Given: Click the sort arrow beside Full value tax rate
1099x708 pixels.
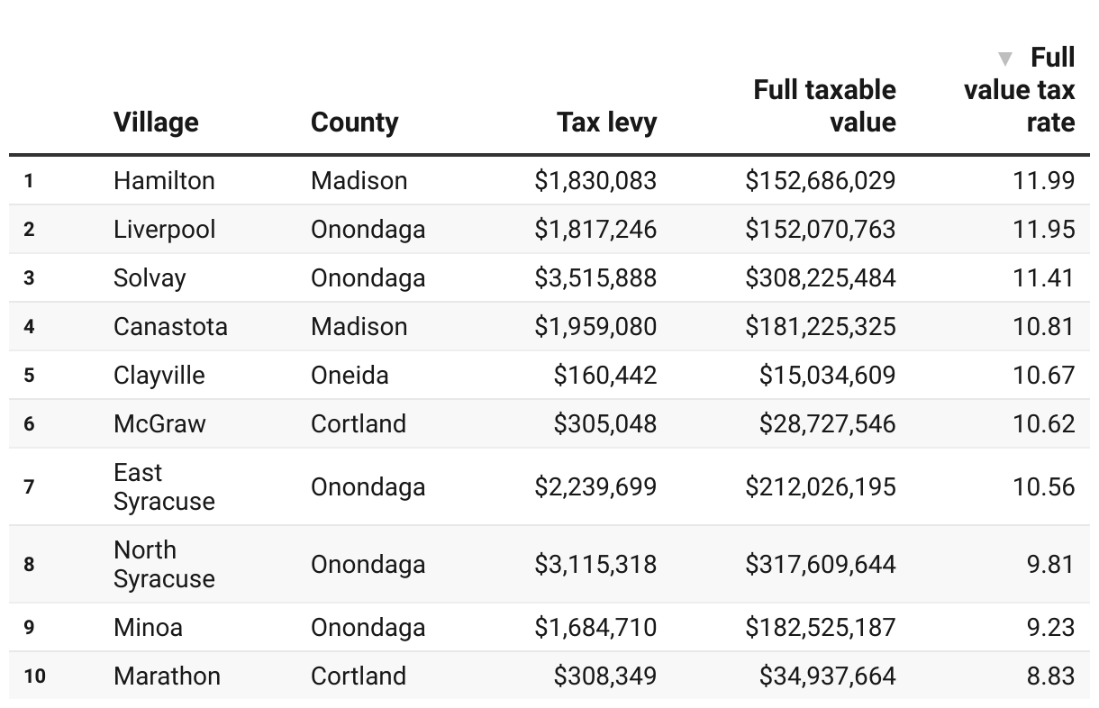Looking at the screenshot, I should tap(1005, 59).
